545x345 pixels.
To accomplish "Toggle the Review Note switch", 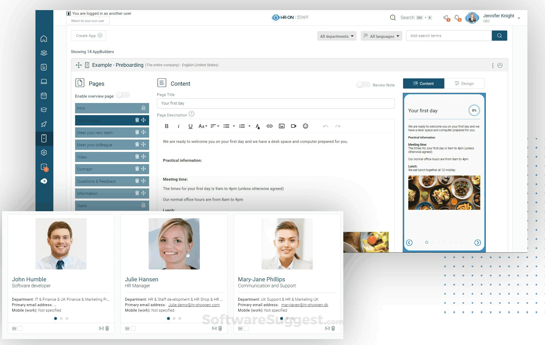I will point(363,85).
